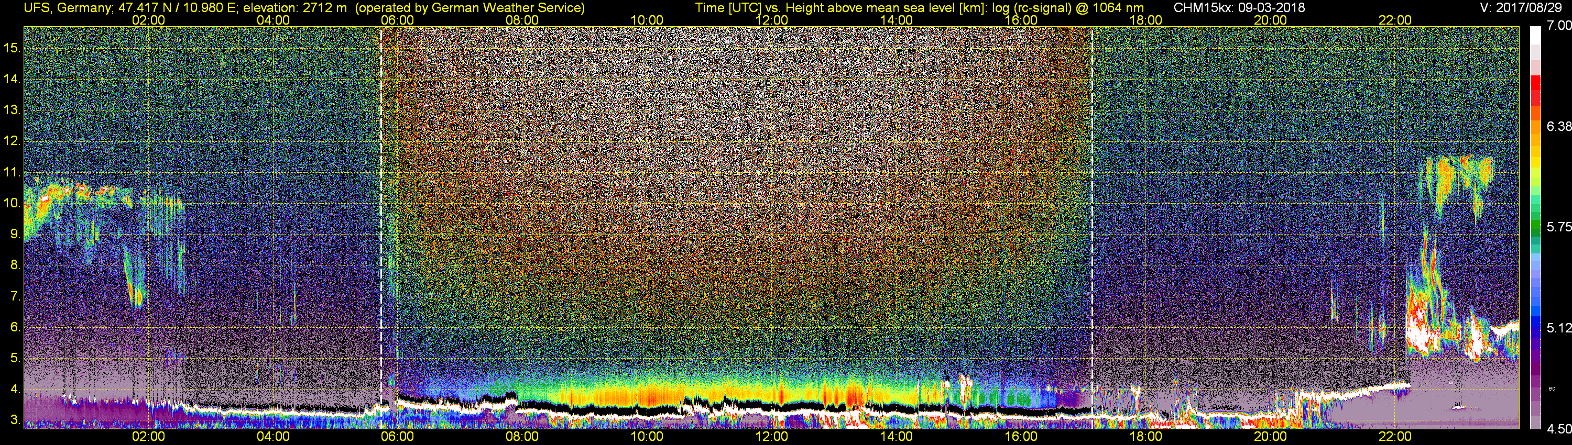This screenshot has width=1572, height=445.
Task: Click the '22:00' label on the bottom time axis
Action: coord(1395,437)
